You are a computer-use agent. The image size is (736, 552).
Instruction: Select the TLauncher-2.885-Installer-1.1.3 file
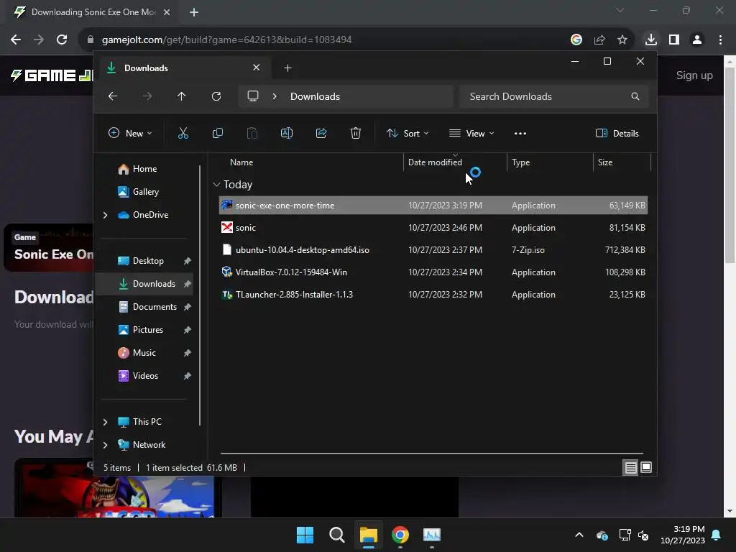[433, 294]
